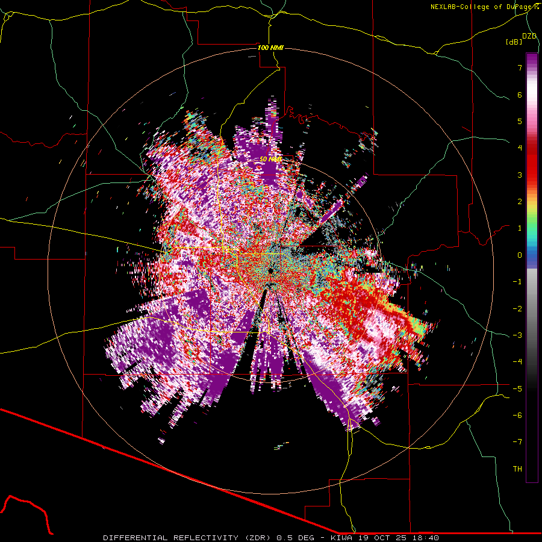Click the 0 dB scale label
The image size is (542, 542).
(520, 255)
